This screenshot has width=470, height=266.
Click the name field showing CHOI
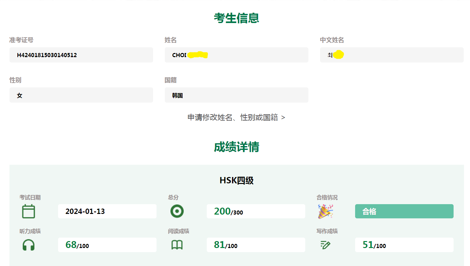(x=236, y=55)
